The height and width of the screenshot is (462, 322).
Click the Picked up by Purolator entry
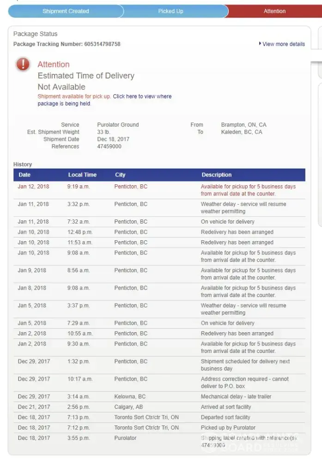(x=228, y=428)
